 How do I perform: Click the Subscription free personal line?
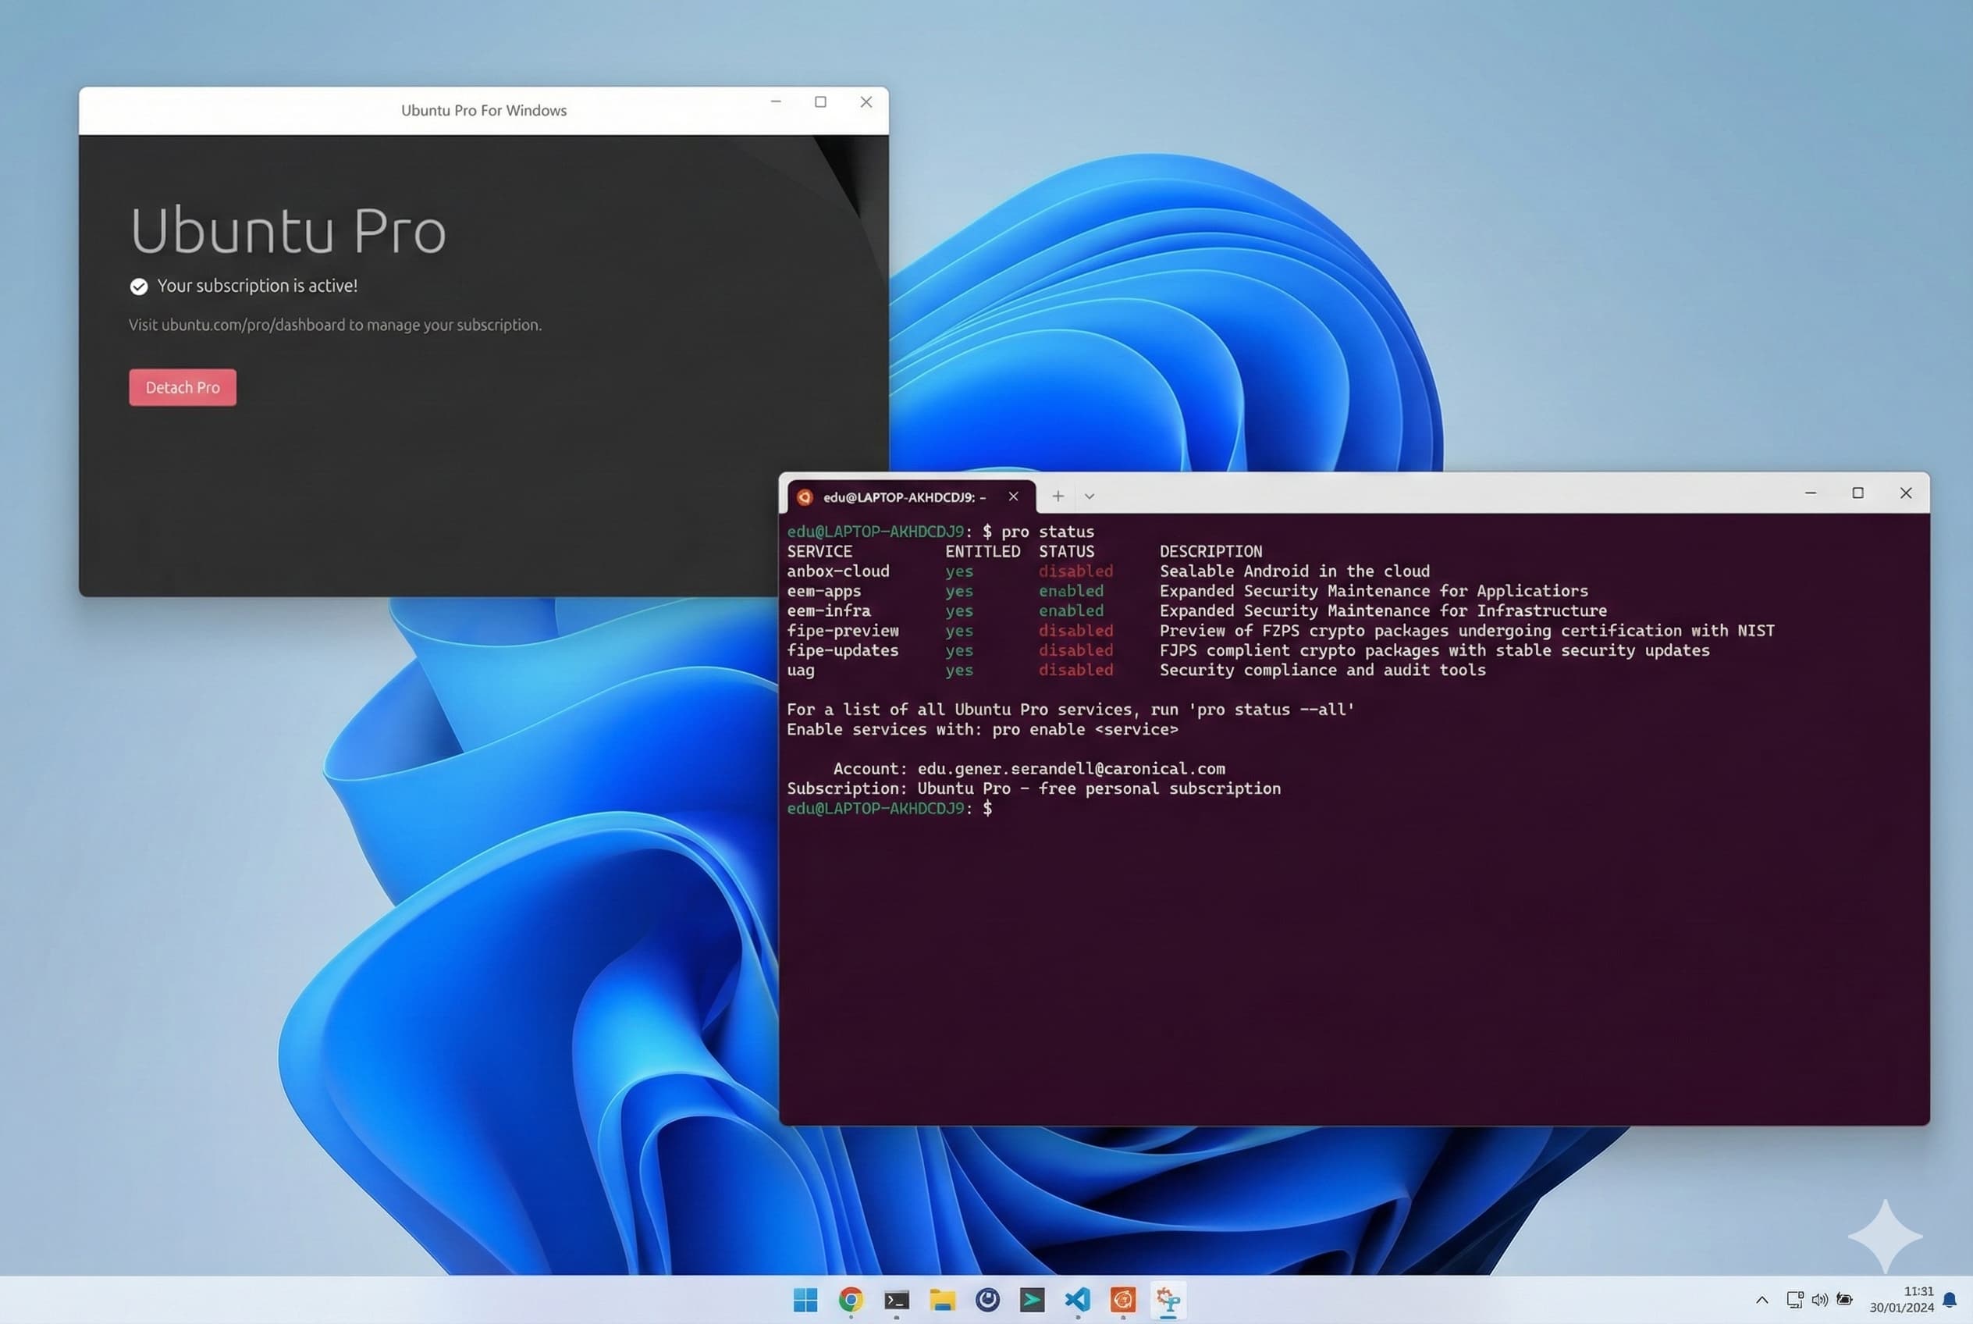click(1033, 788)
